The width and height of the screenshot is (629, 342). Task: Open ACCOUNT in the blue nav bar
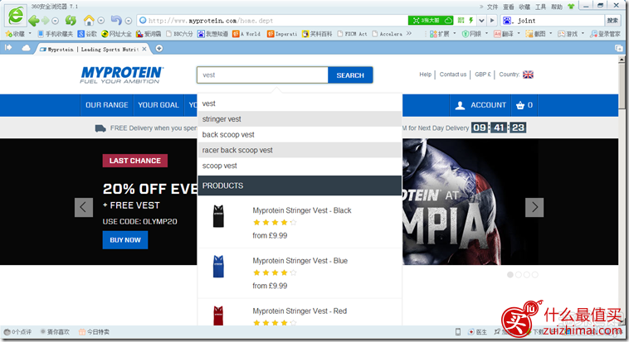480,105
